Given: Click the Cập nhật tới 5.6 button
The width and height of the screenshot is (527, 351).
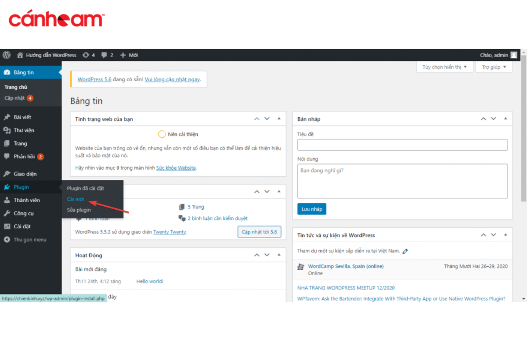Looking at the screenshot, I should click(259, 232).
